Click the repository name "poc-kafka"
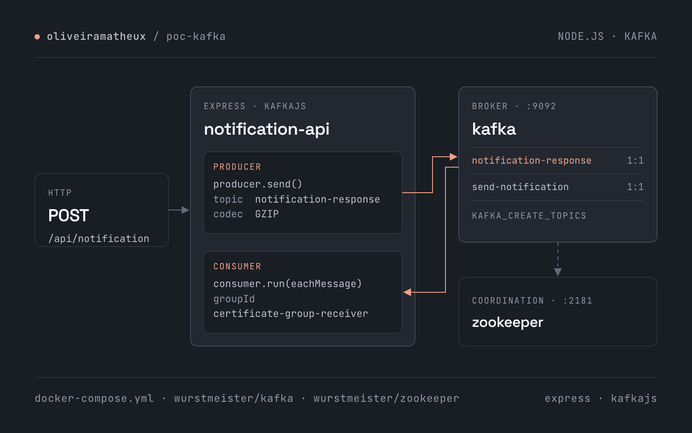The image size is (692, 433). [x=196, y=36]
